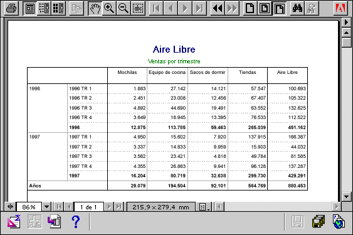Select the Zoom In magnifier tool
Image resolution: width=353 pixels, height=235 pixels.
(x=109, y=9)
